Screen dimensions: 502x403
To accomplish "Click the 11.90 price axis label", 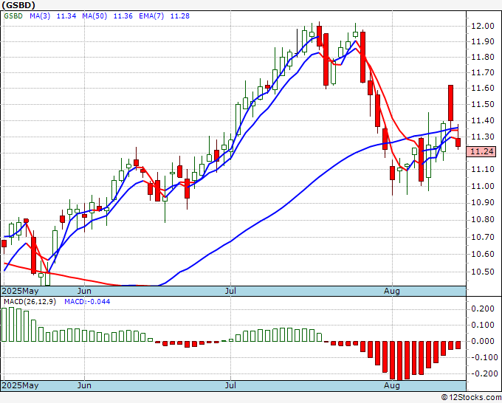I will pyautogui.click(x=483, y=41).
